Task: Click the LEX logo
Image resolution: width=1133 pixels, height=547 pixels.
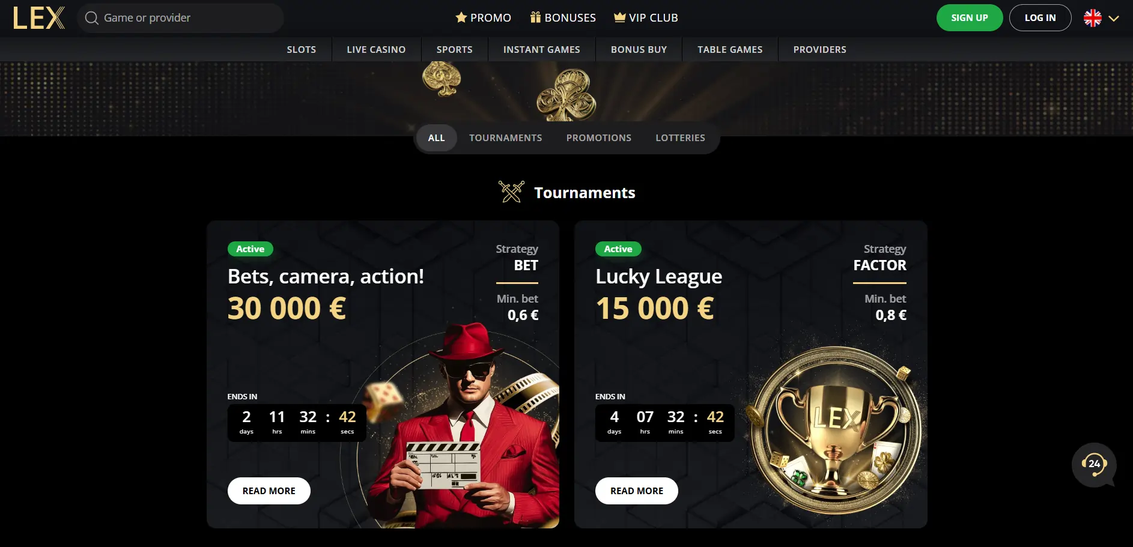Action: click(x=39, y=18)
